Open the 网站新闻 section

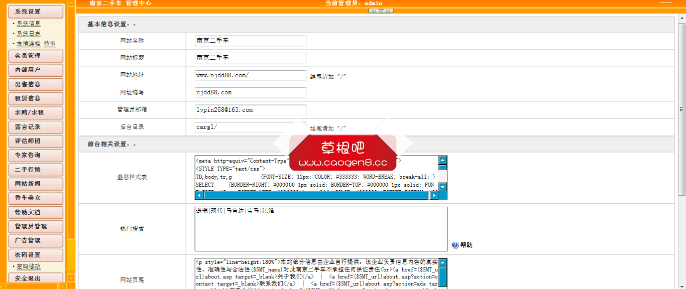click(x=35, y=184)
